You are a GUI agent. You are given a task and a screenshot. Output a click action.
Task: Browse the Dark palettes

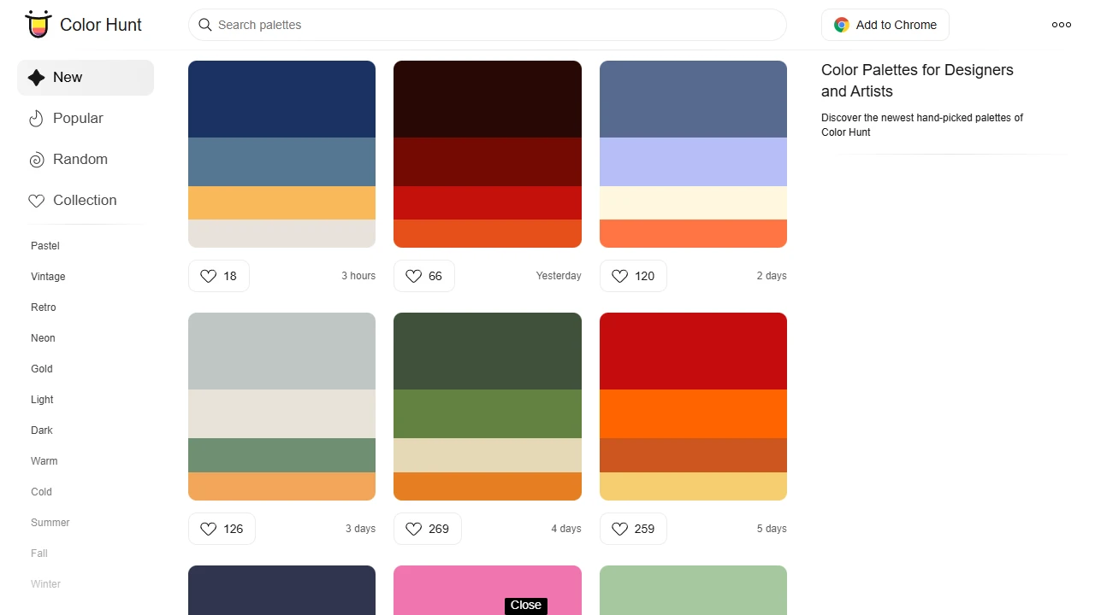(41, 430)
